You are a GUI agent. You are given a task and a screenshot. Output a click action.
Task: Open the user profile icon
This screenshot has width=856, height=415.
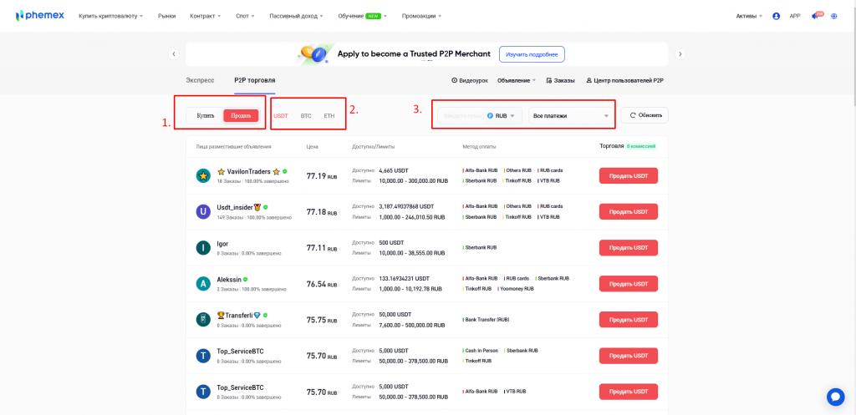pyautogui.click(x=777, y=17)
